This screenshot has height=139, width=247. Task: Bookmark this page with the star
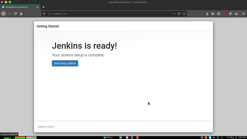[x=184, y=14]
